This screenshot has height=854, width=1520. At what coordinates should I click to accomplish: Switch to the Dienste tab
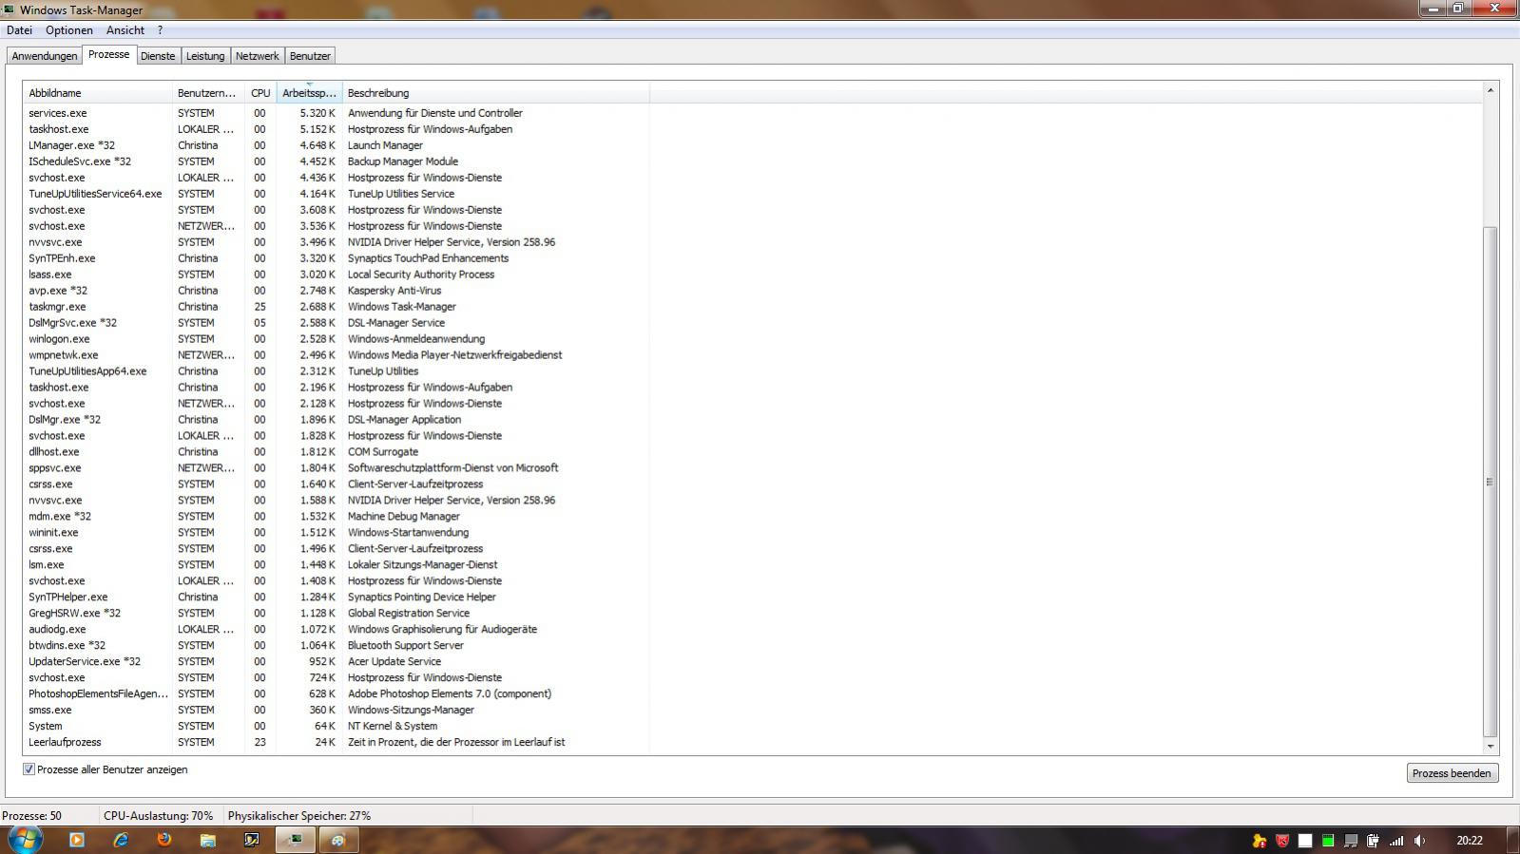coord(158,56)
